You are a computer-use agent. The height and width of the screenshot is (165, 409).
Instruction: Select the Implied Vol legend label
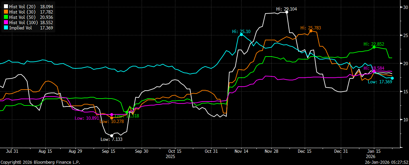pos(20,28)
